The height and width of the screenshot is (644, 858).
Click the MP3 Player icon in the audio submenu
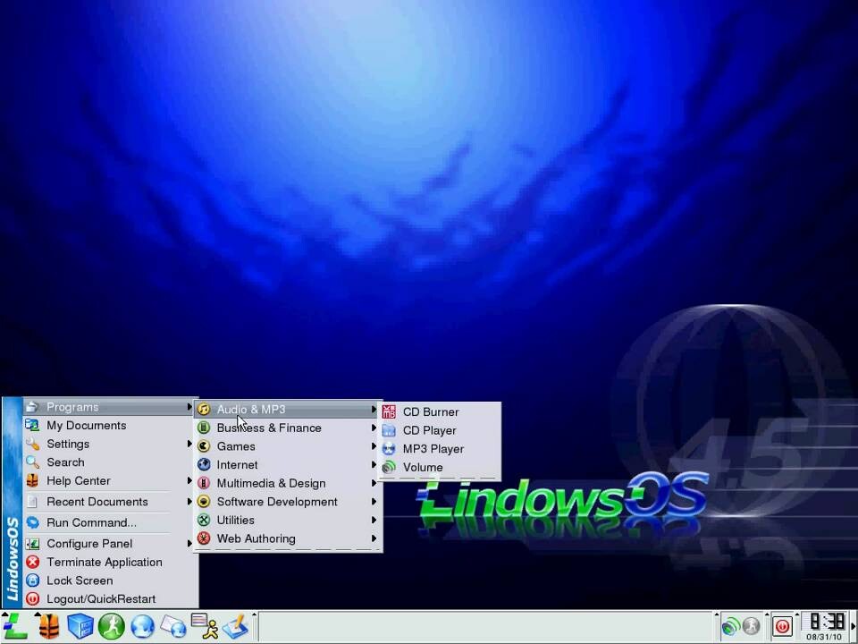389,449
